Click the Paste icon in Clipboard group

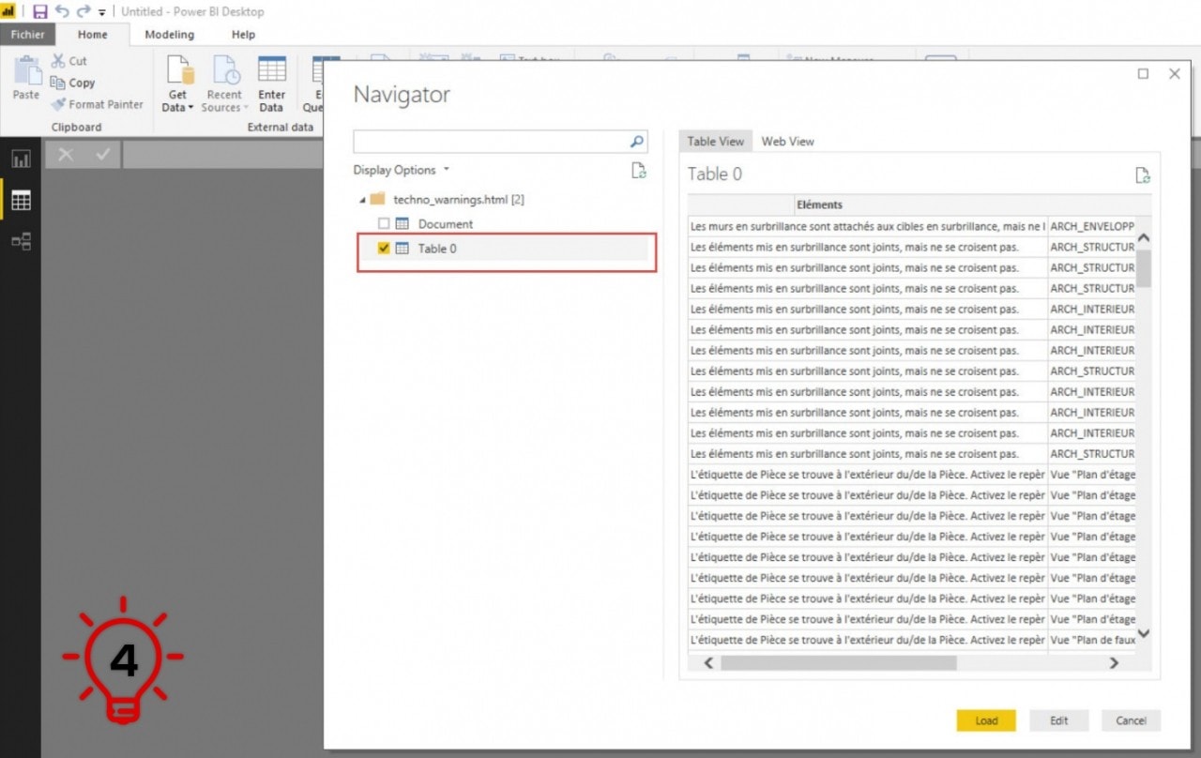click(x=26, y=77)
